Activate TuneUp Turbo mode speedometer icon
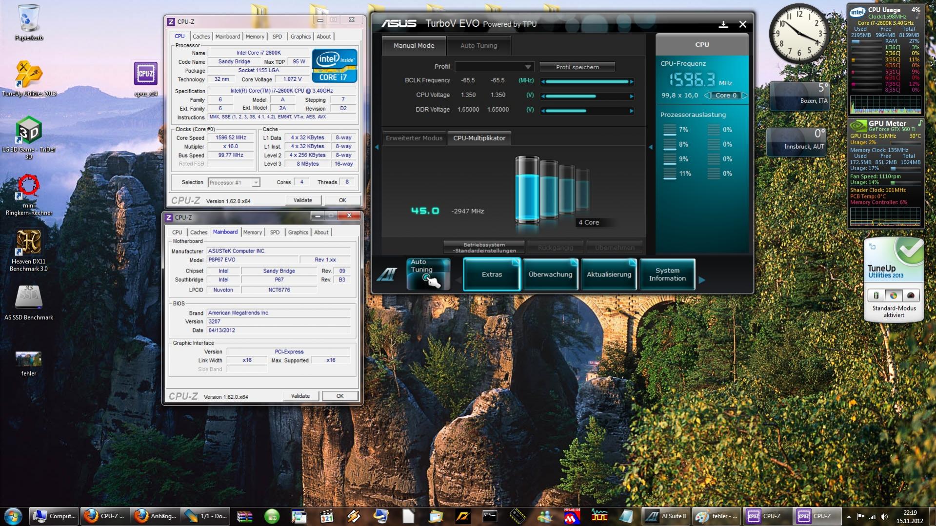 point(911,295)
